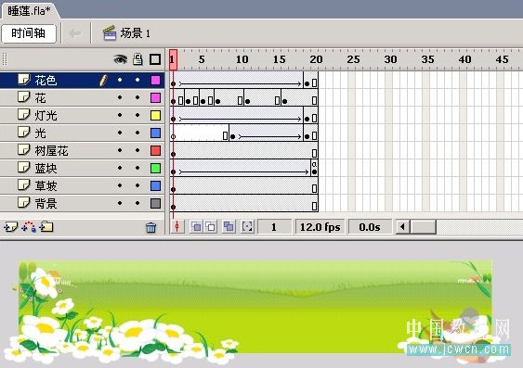Hide the 花色 layer via visibility dot
Screen dimensions: 523x368
(x=120, y=80)
